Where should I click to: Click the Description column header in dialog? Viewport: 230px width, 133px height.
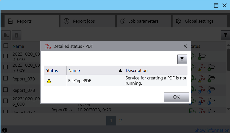156,70
